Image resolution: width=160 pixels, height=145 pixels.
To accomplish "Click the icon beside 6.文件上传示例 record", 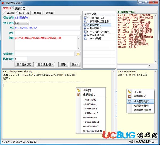I will (85, 35).
